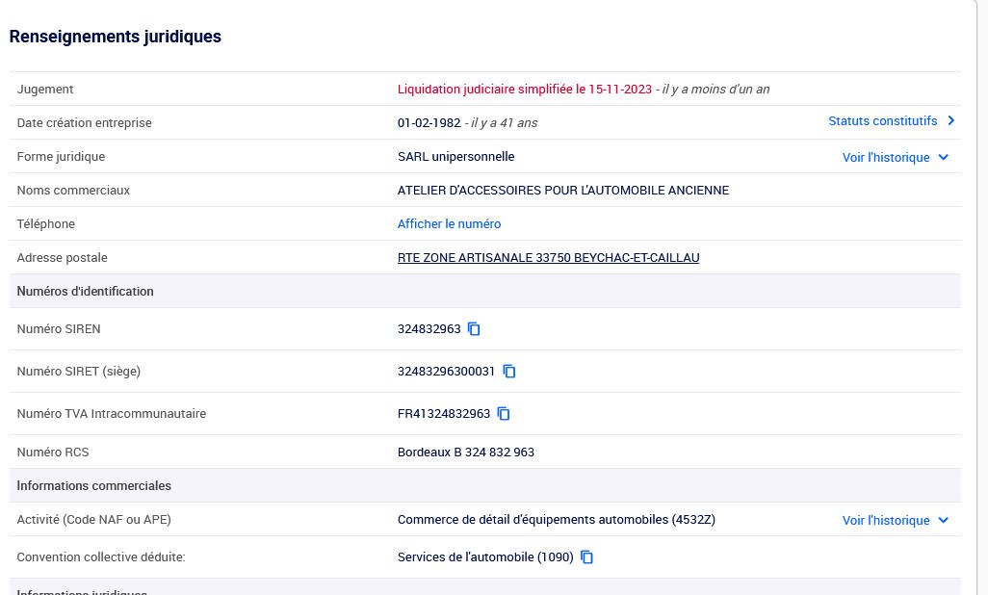Image resolution: width=988 pixels, height=595 pixels.
Task: Click the Renseignements juridiques heading
Action: pos(116,37)
